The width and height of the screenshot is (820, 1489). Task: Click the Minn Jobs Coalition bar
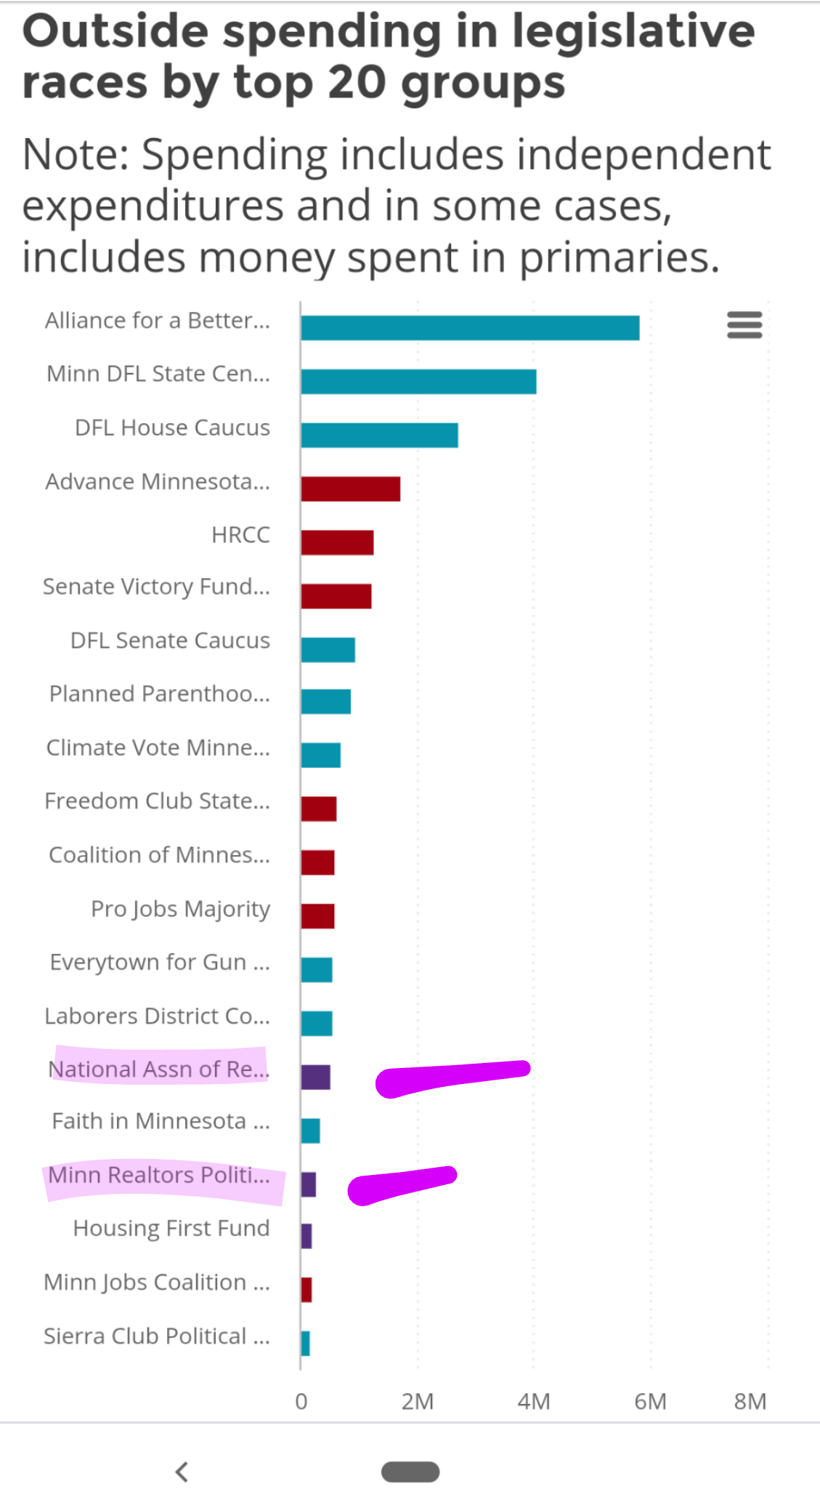click(307, 1290)
